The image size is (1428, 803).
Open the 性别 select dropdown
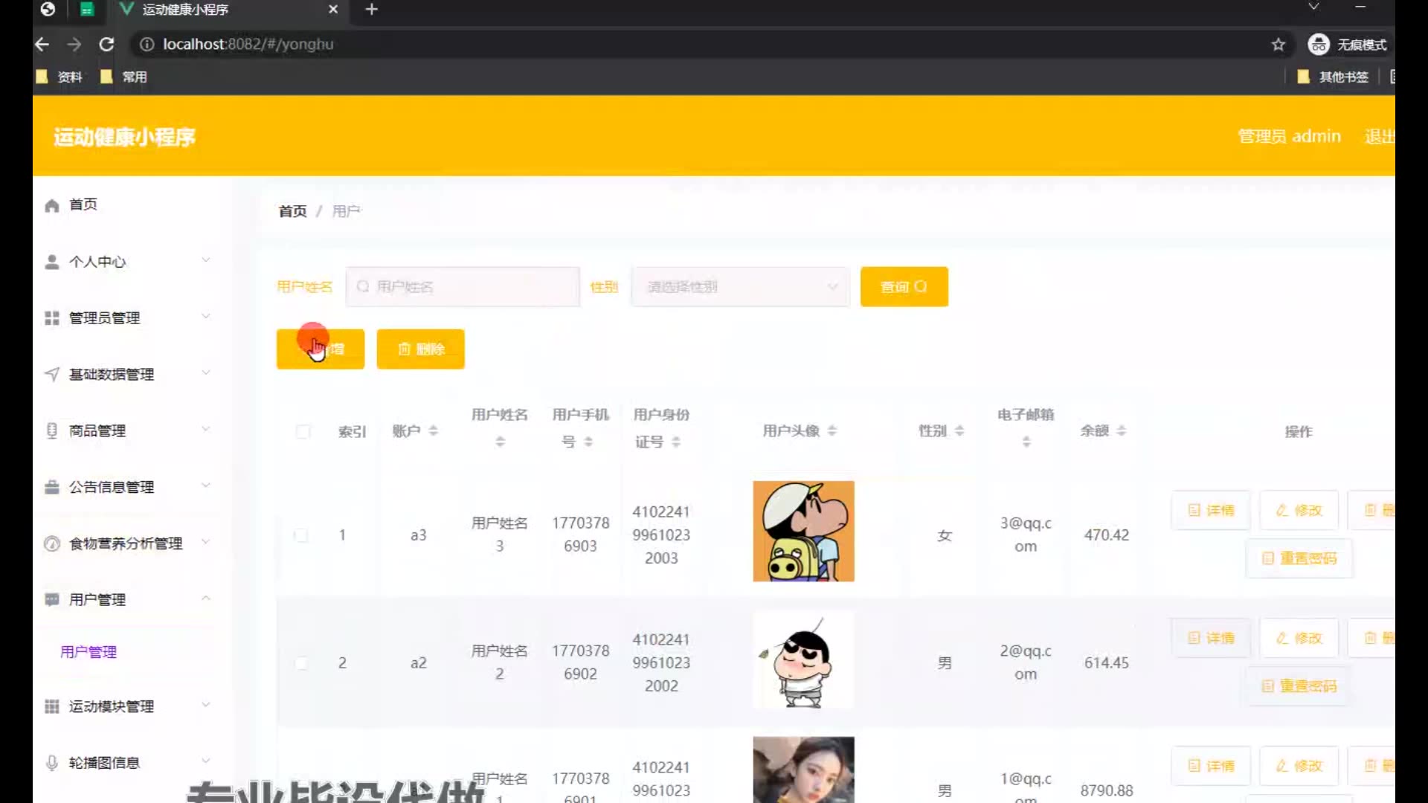point(740,287)
